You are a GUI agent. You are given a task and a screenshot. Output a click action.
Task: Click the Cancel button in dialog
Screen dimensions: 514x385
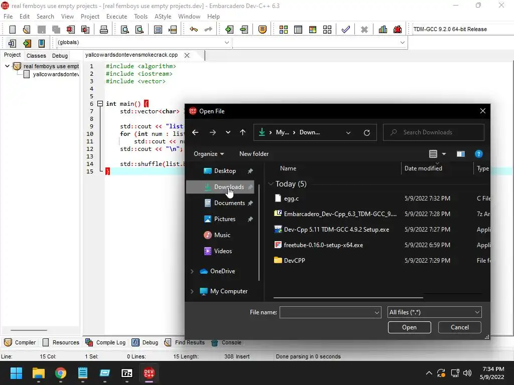pos(460,327)
